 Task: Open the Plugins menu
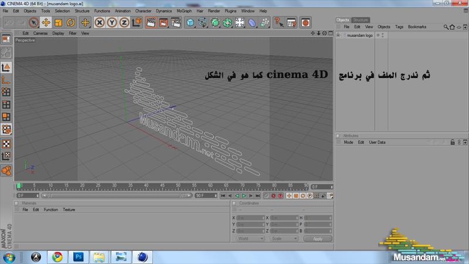point(230,11)
